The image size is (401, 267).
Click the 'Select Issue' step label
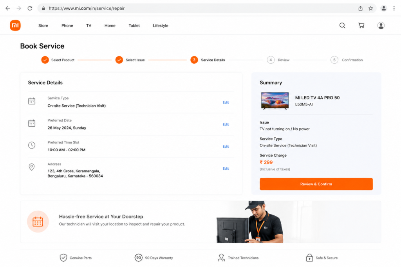pyautogui.click(x=135, y=60)
